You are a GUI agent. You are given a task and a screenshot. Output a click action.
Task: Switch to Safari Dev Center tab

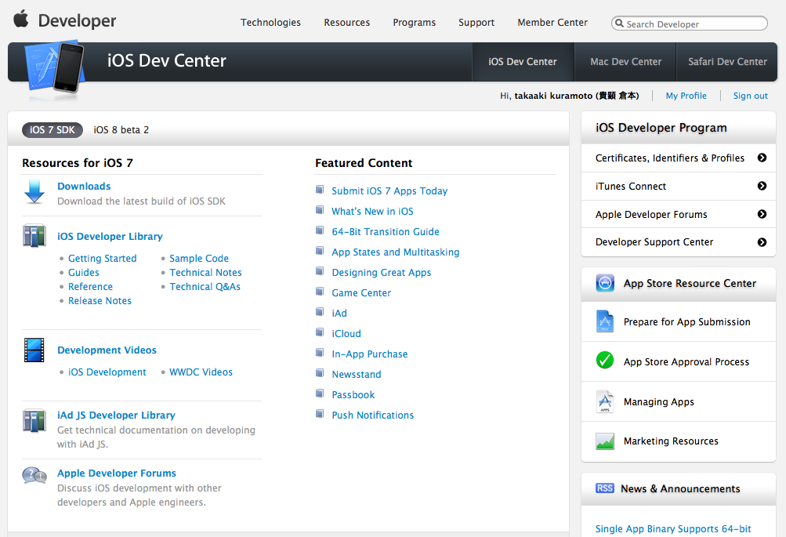tap(727, 62)
